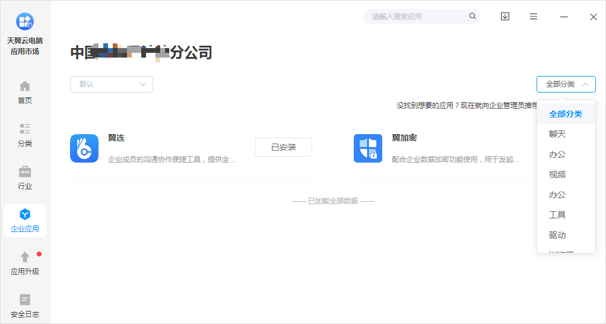Open the hamburger menu icon
The image size is (606, 324).
pos(534,17)
